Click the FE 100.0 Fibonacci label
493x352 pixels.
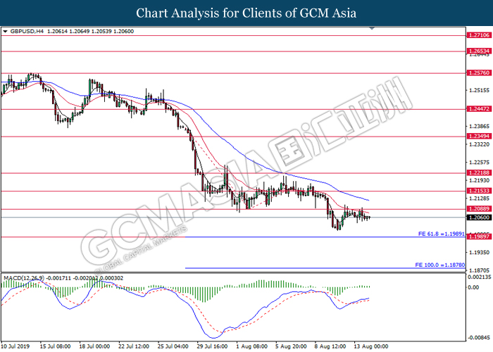[x=440, y=265]
